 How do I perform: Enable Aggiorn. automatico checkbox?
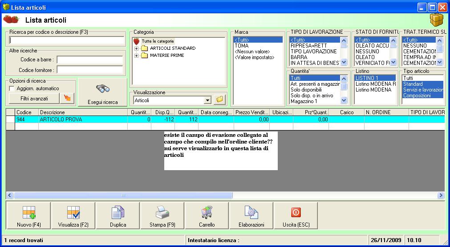click(12, 88)
